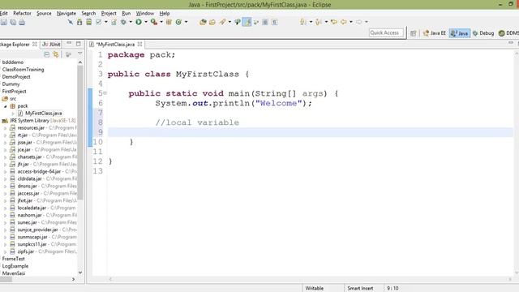This screenshot has height=292, width=519.
Task: Open the Back navigation history dropdown
Action: pos(351,22)
